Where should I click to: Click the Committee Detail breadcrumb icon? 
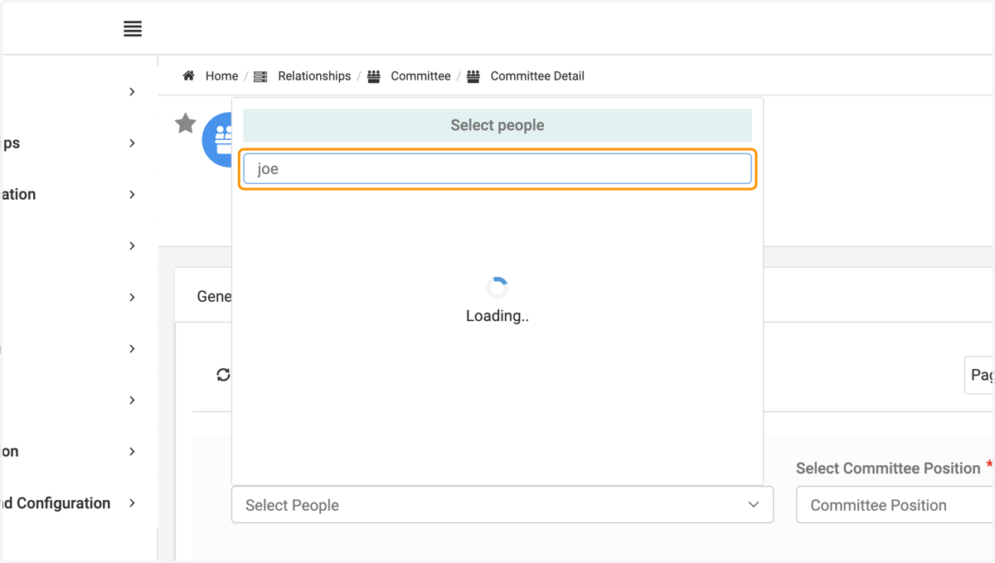click(x=473, y=76)
